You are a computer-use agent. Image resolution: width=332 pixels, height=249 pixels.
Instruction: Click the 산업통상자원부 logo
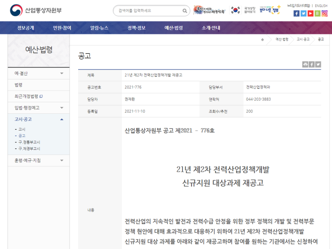pos(36,10)
